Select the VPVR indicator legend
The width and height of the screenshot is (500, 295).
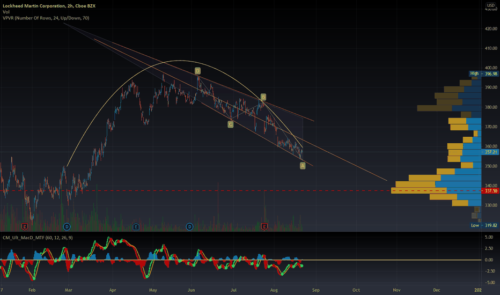click(x=46, y=18)
